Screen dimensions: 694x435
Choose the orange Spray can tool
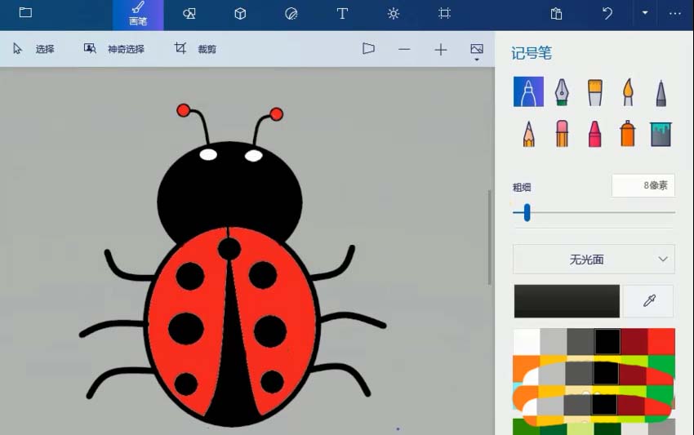tap(627, 133)
